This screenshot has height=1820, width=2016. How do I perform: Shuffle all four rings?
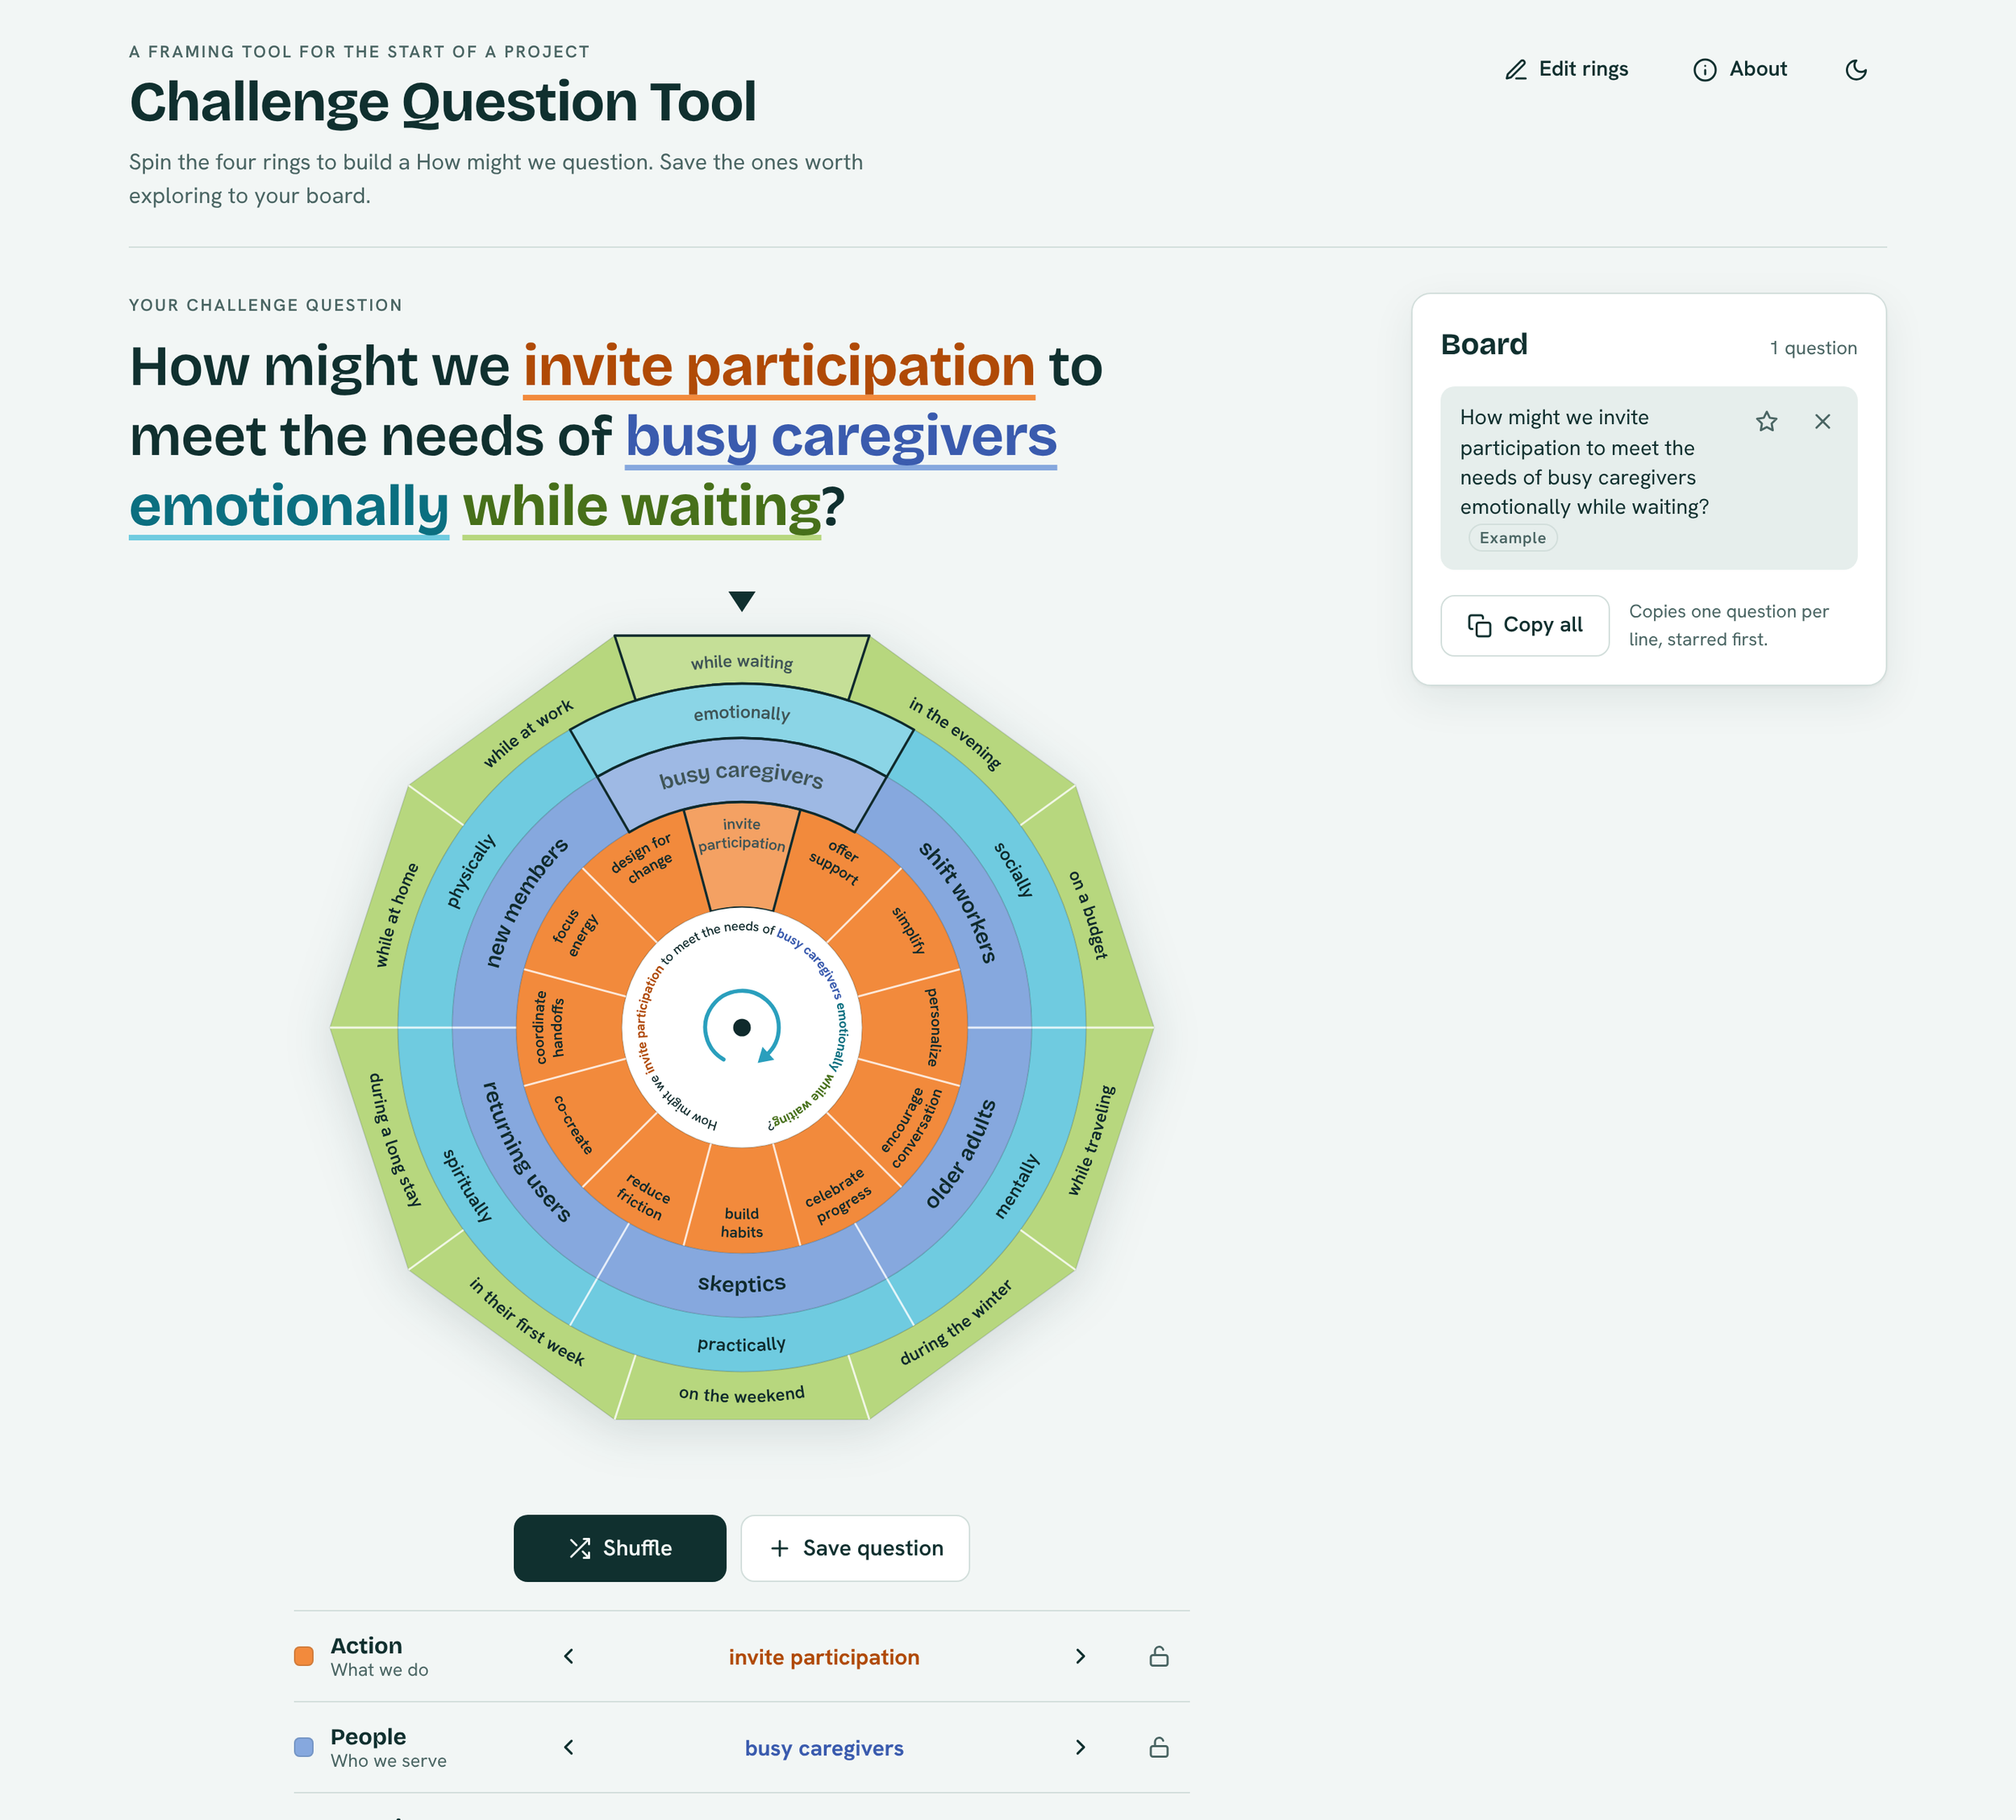(x=620, y=1548)
